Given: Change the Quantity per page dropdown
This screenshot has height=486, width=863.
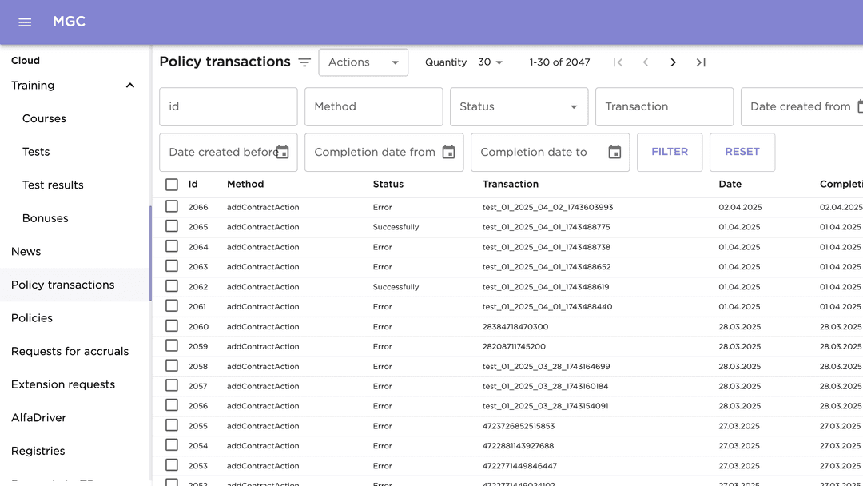Looking at the screenshot, I should tap(490, 62).
